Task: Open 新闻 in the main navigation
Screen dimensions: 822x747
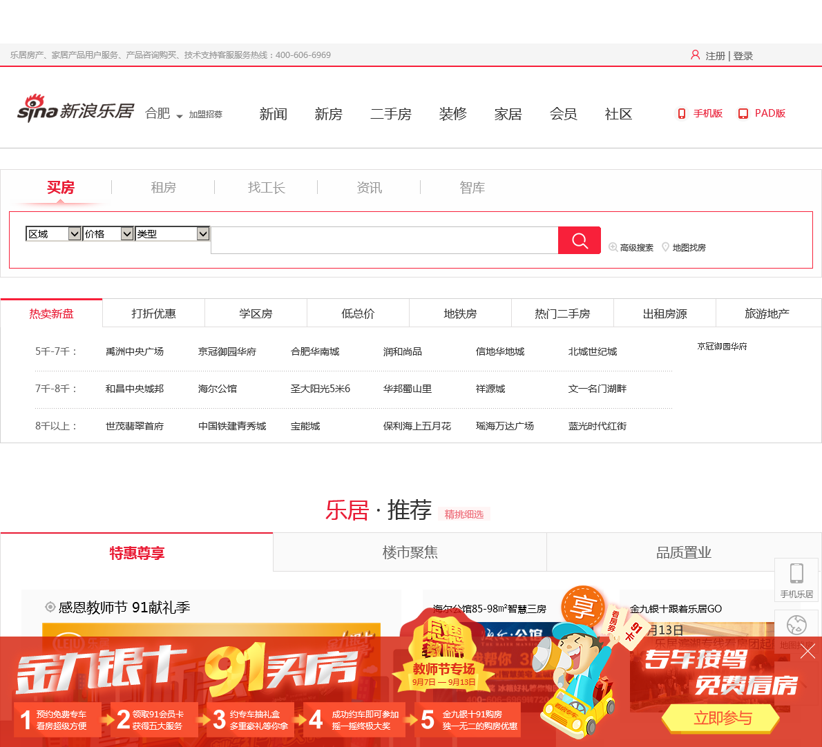Action: (x=273, y=114)
